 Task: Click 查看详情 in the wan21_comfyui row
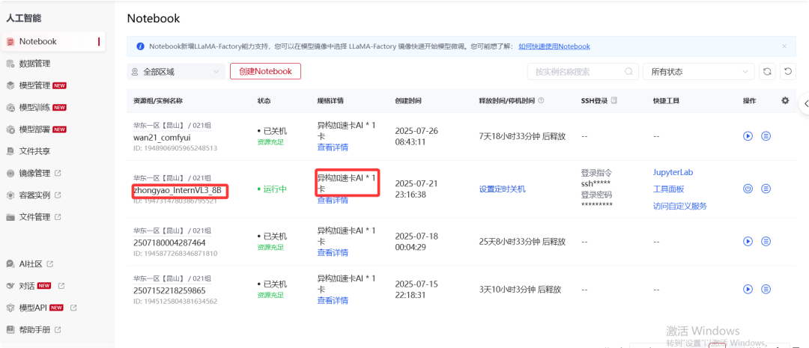[x=333, y=147]
